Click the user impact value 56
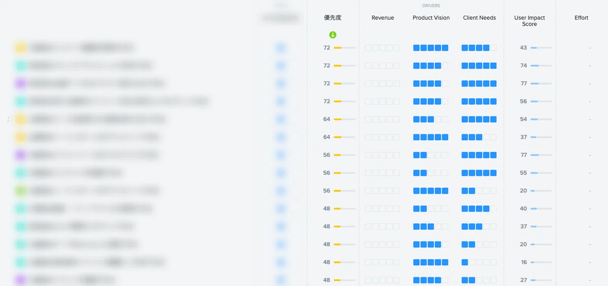 (x=523, y=102)
